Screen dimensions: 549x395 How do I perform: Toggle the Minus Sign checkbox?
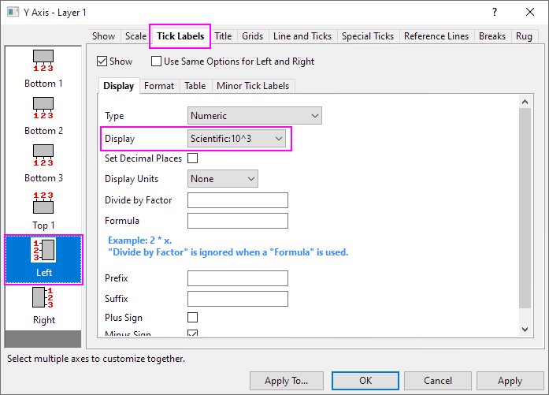pyautogui.click(x=192, y=333)
